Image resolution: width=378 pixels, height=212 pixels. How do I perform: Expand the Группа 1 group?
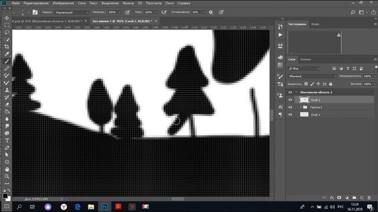point(301,107)
